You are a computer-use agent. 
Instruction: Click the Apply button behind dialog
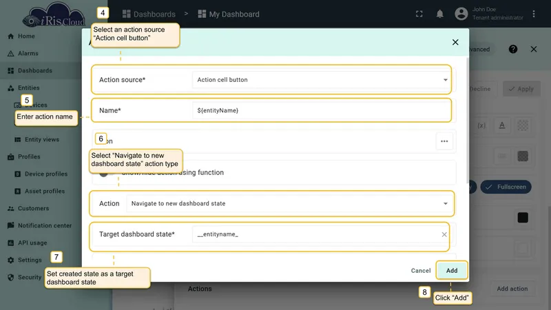point(521,89)
